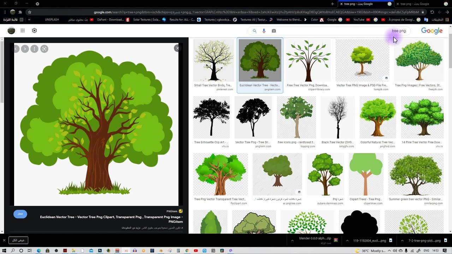This screenshot has height=254, width=452.
Task: Close the downloads bar
Action: click(4, 240)
